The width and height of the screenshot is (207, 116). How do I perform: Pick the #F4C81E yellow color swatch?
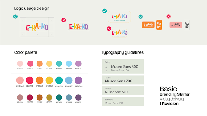pos(49,80)
